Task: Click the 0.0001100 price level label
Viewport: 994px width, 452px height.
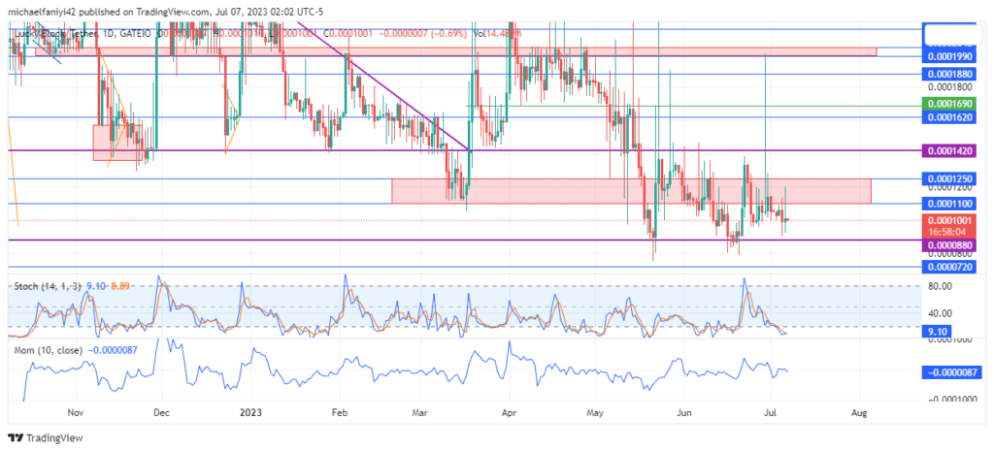Action: pos(949,204)
